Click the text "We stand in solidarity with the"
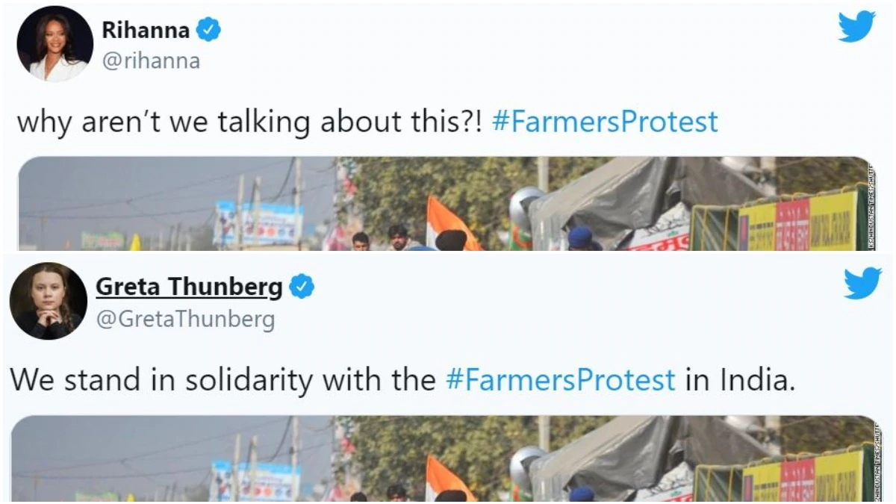Viewport: 896px width, 504px height. [223, 380]
